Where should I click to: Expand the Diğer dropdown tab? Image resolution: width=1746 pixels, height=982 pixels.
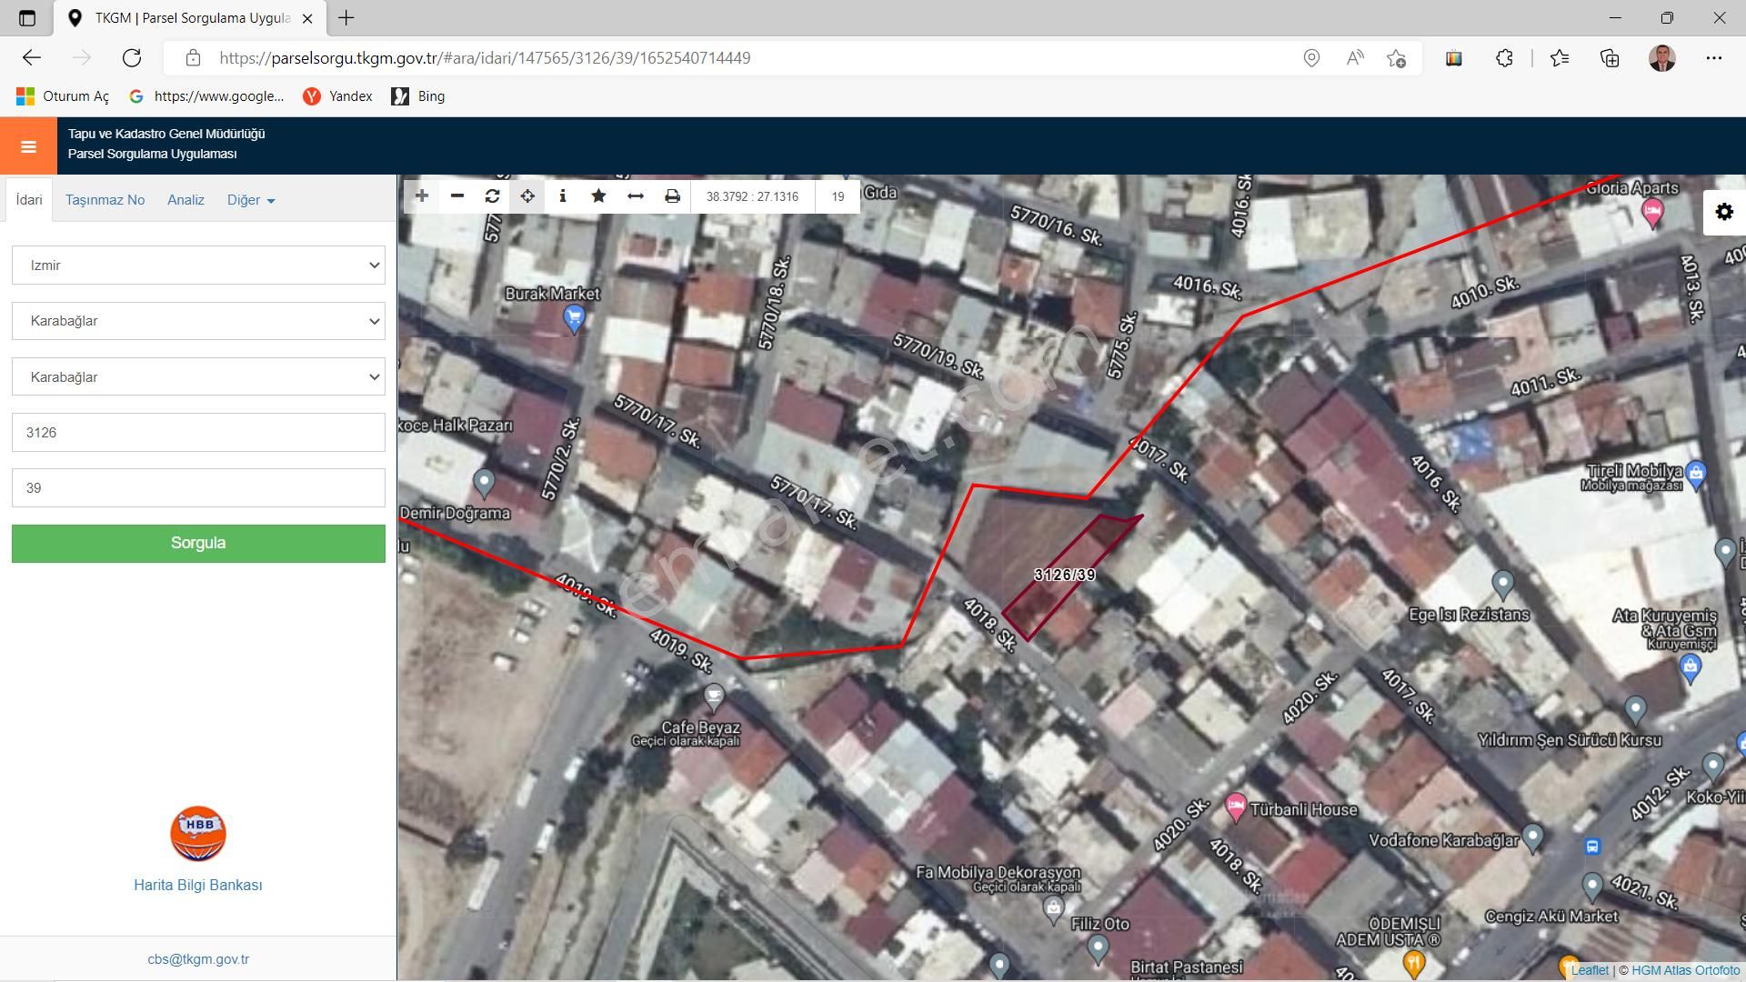[x=251, y=200]
